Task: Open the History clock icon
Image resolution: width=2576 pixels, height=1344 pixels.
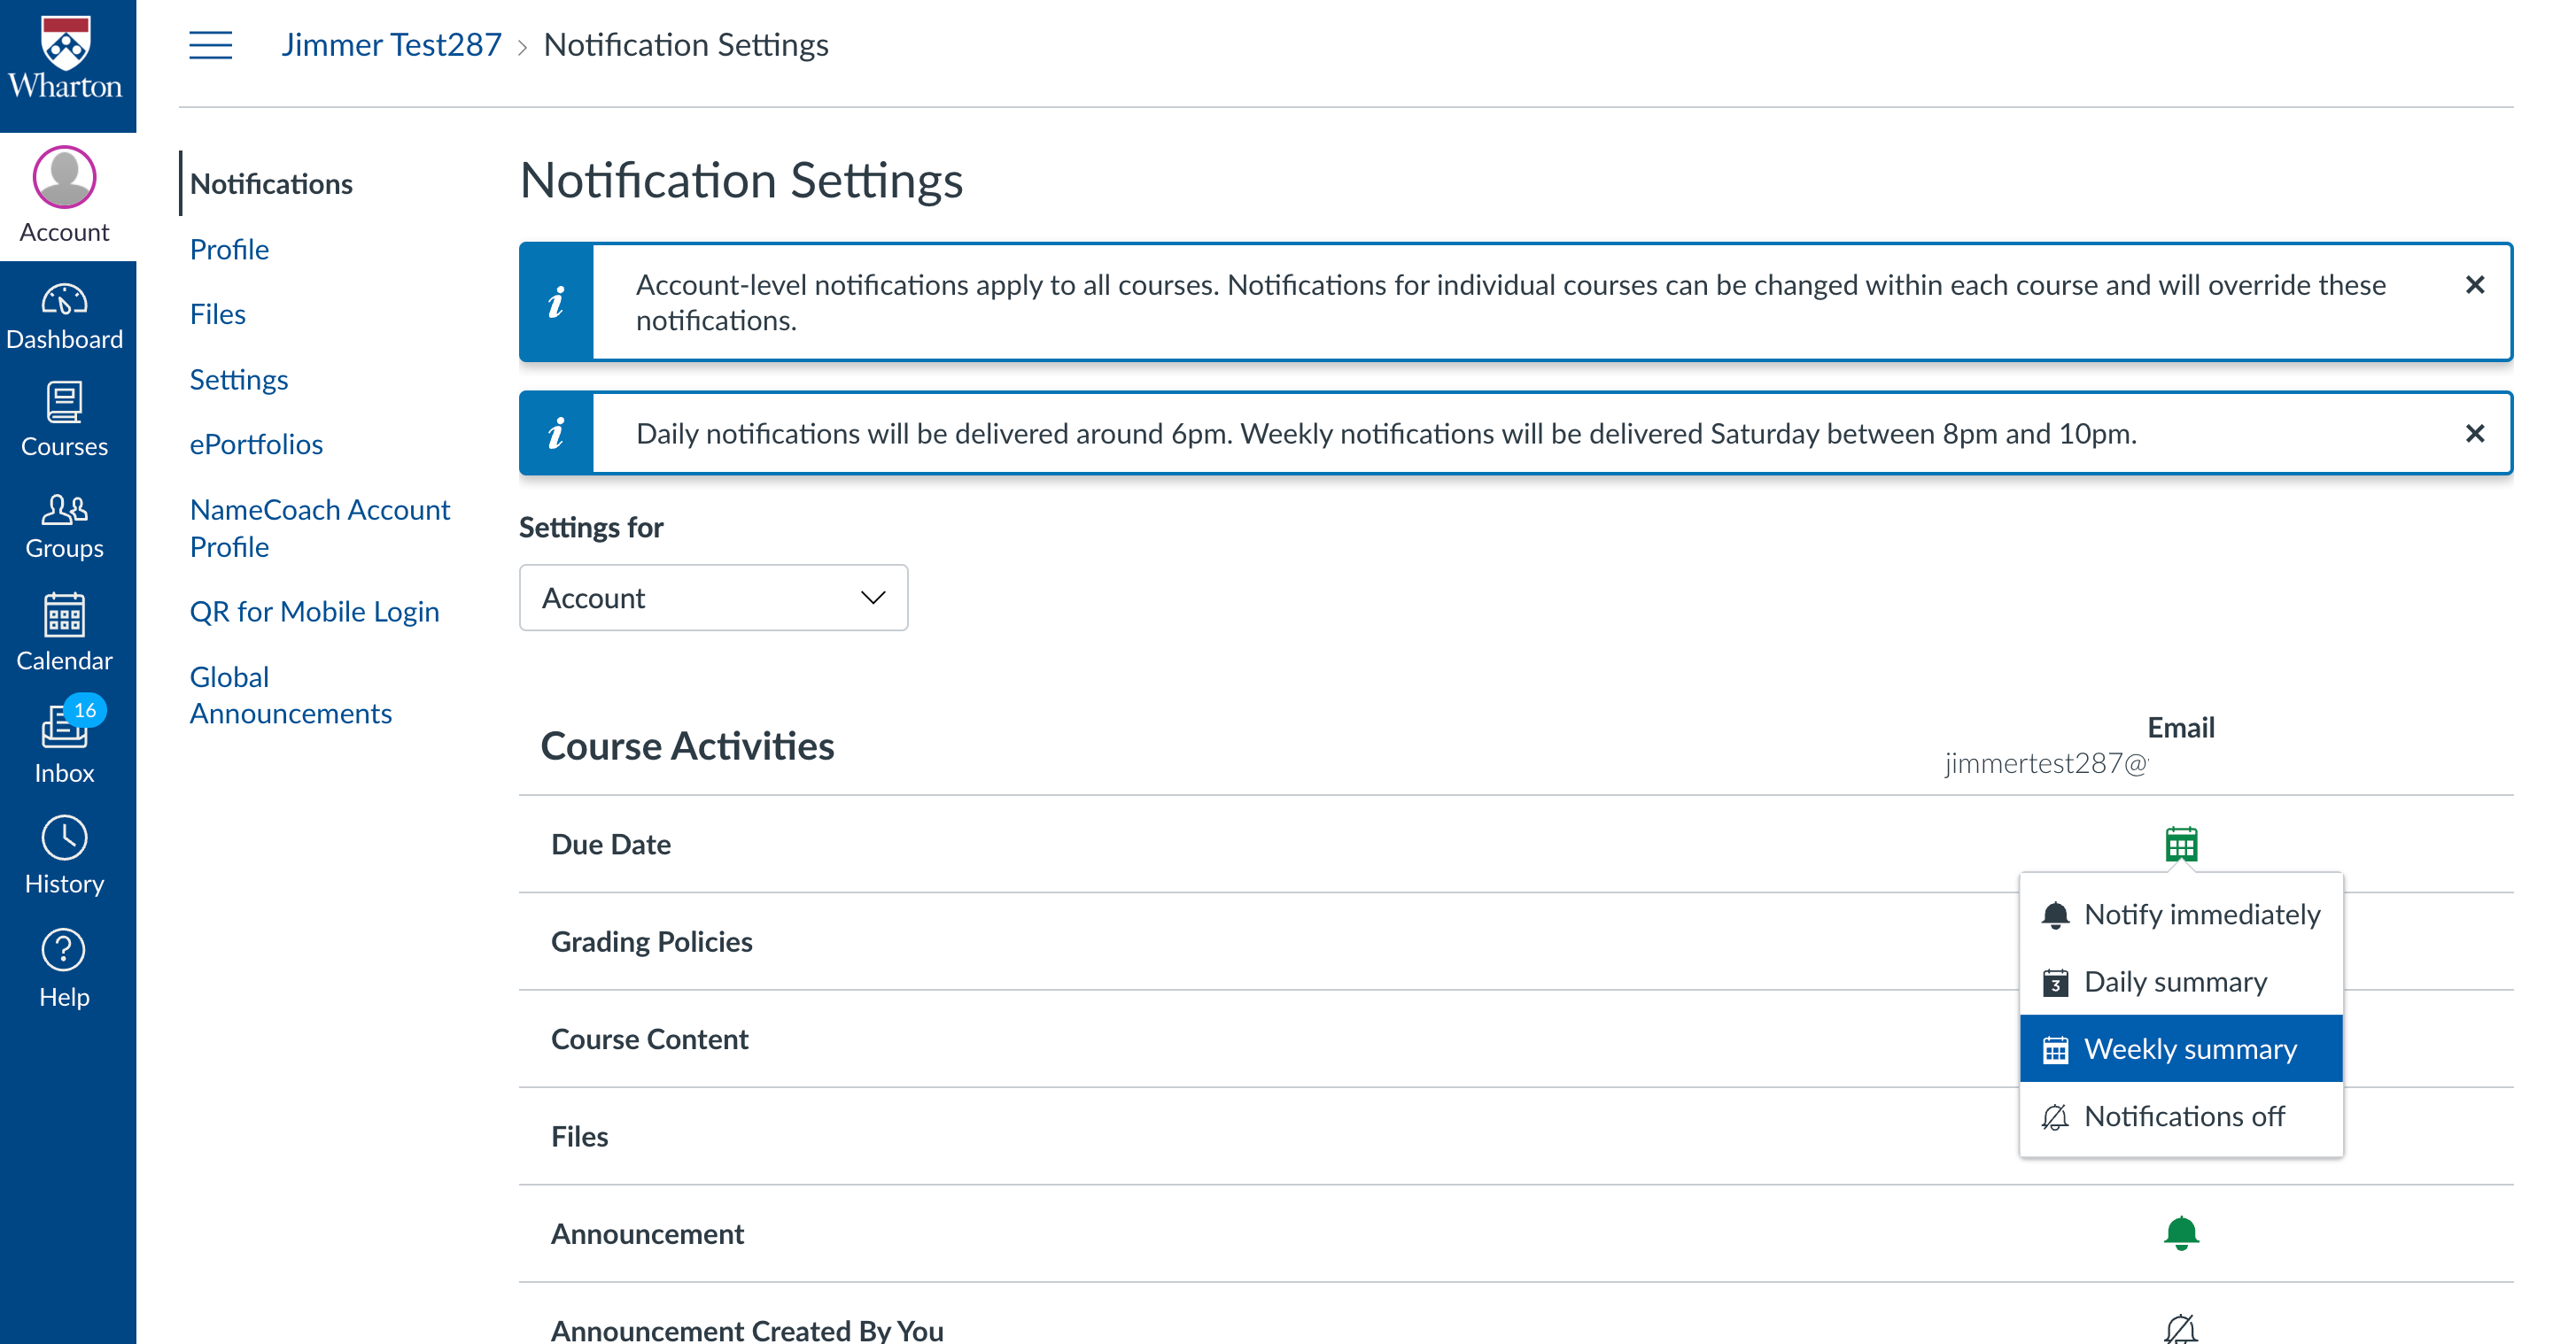Action: coord(65,855)
